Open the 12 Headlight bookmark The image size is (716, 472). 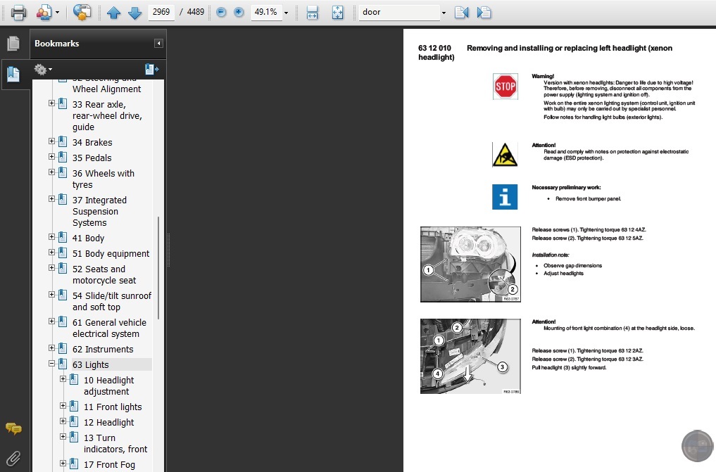108,423
